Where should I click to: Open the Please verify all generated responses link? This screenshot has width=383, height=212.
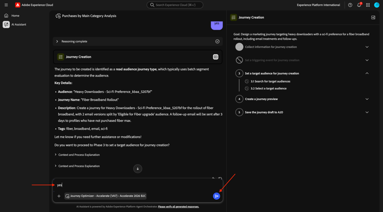[179, 206]
